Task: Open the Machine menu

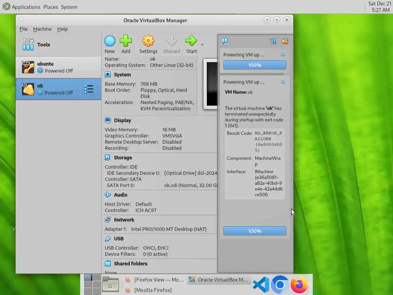Action: click(x=42, y=29)
